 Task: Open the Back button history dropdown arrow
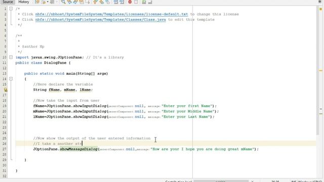click(48, 2)
